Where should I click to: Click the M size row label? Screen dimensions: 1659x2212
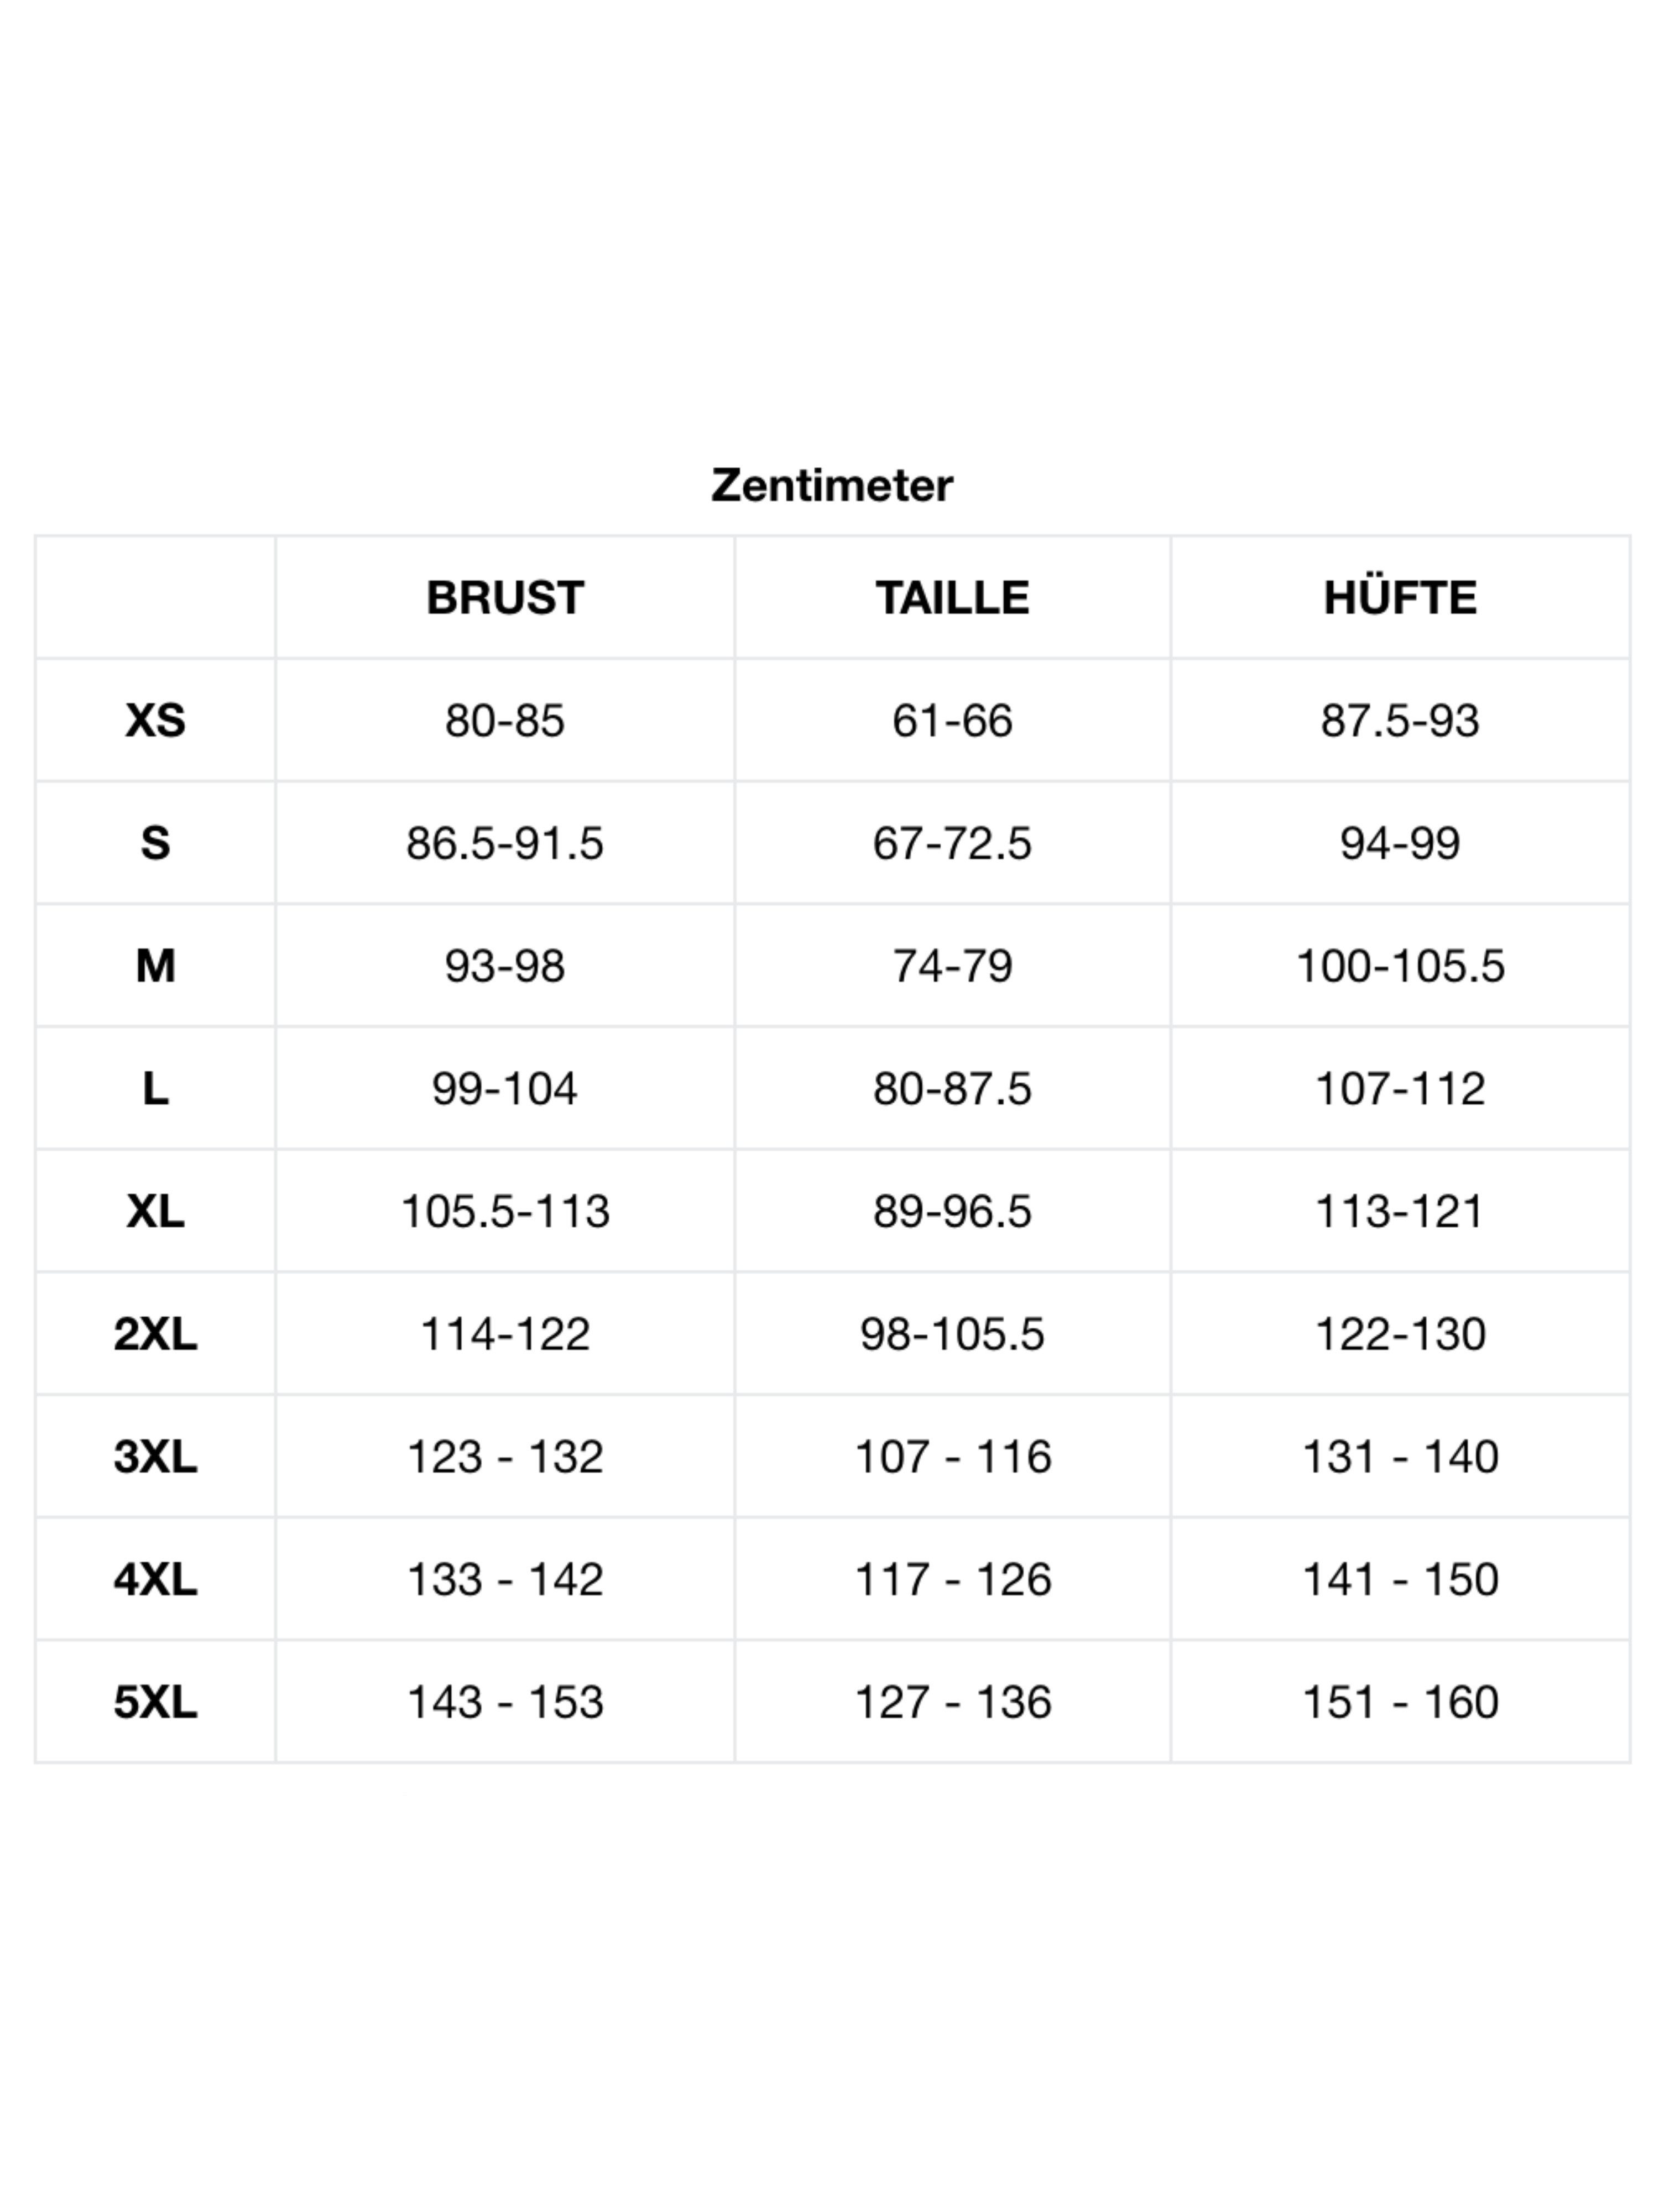[x=155, y=966]
